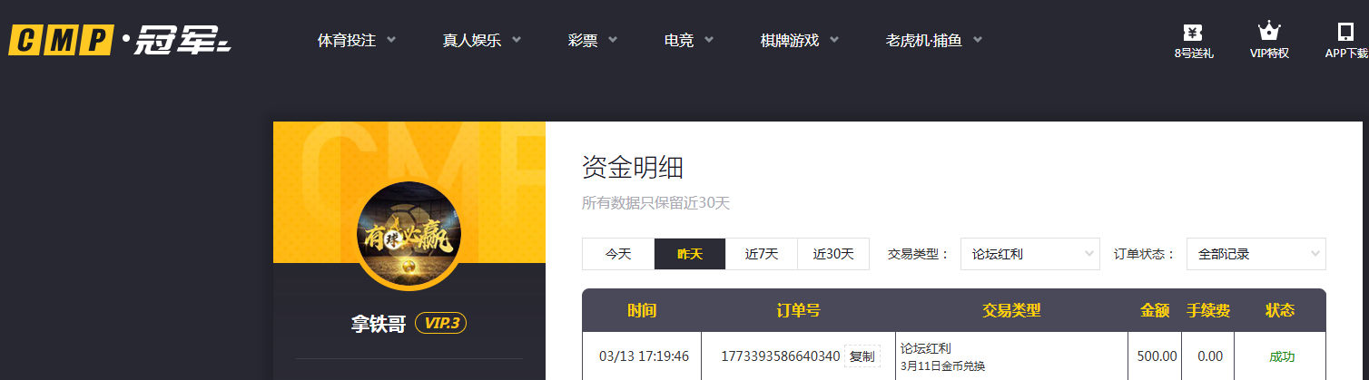The height and width of the screenshot is (380, 1369).
Task: Open the 8号送礼 gift icon
Action: coord(1193,32)
